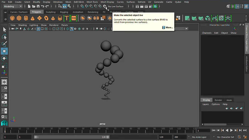Viewport: 249px width, 140px height.
Task: Open the Channels menu in Channel Box
Action: pyautogui.click(x=207, y=33)
